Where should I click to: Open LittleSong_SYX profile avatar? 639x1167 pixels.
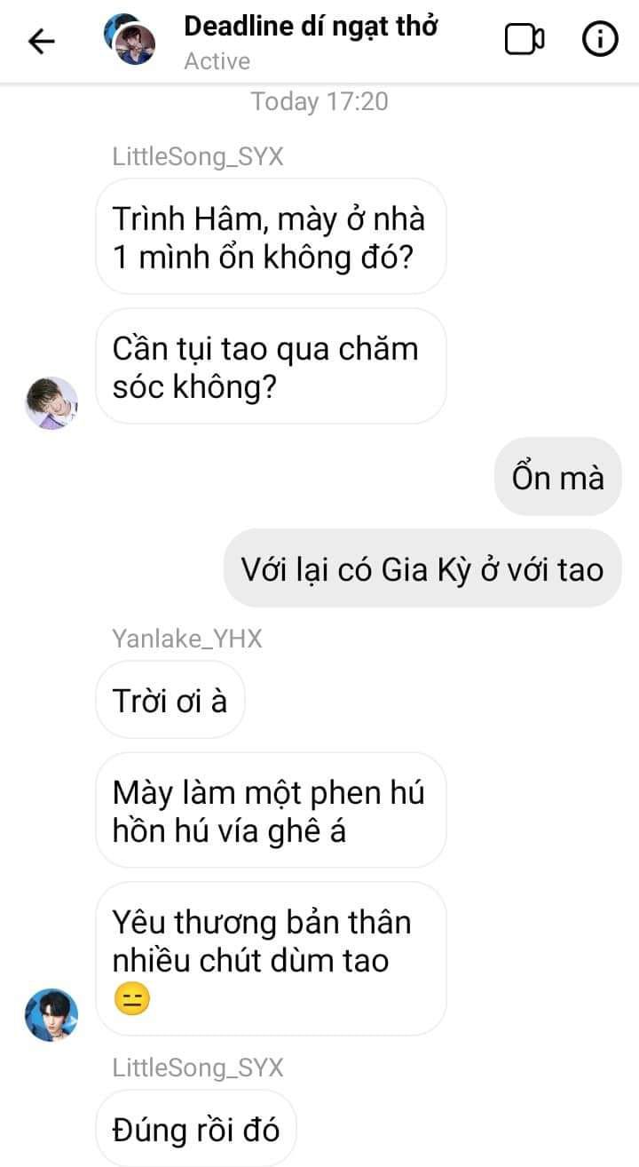[51, 402]
